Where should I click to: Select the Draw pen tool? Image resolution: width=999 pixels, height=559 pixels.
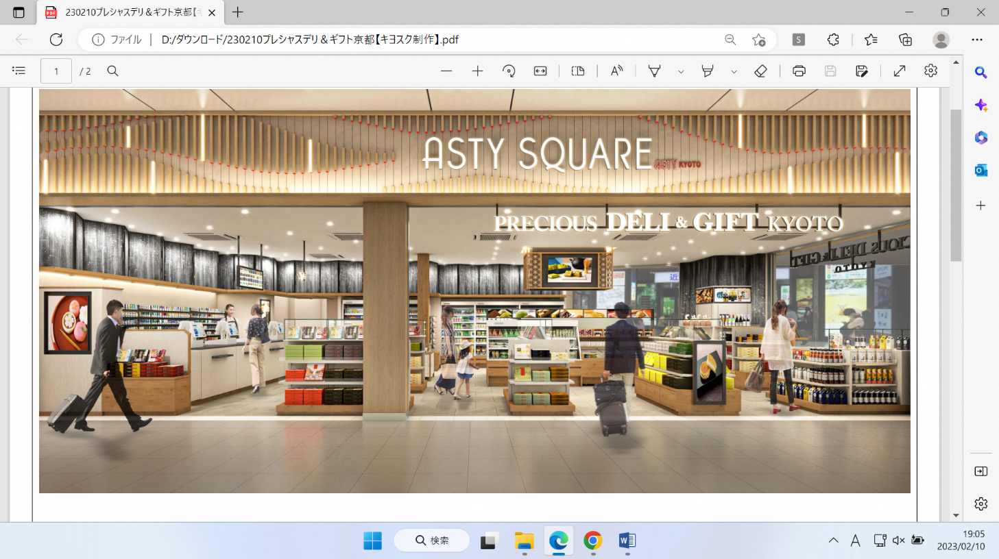point(655,71)
